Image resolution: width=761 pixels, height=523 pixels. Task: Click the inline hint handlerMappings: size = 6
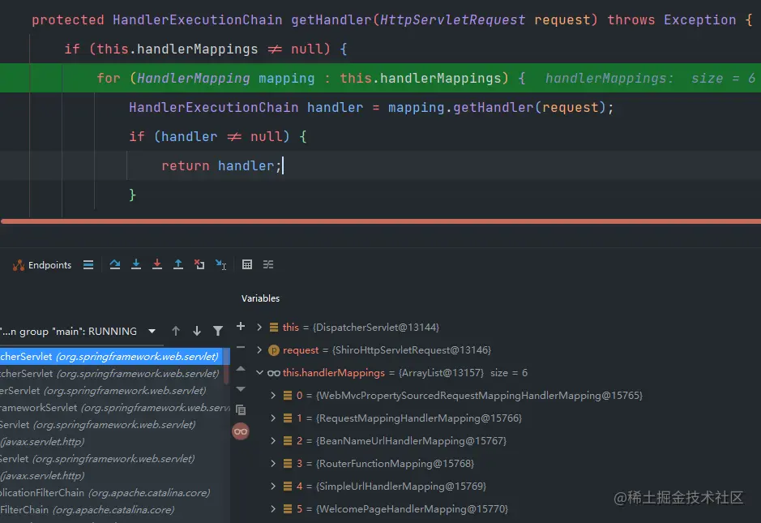[x=650, y=78]
